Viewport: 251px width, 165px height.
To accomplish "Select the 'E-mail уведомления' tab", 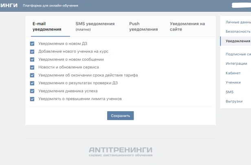I will coord(47,26).
